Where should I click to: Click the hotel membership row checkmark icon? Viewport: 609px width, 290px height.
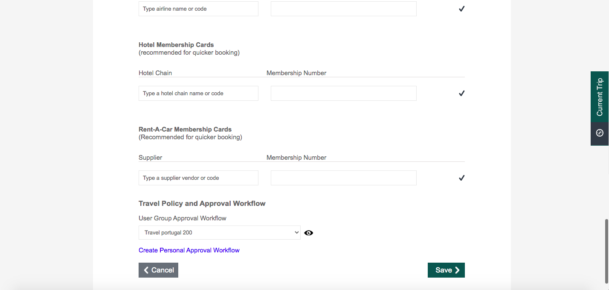(x=461, y=94)
